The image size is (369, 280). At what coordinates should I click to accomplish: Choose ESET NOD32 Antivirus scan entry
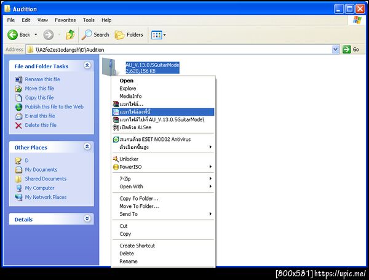pos(164,140)
